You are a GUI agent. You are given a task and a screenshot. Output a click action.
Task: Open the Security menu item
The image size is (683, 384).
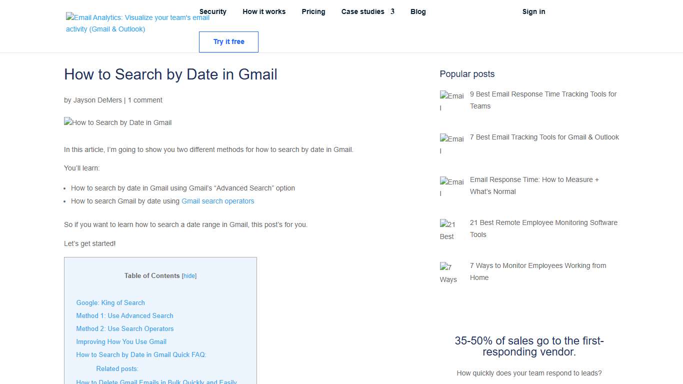pyautogui.click(x=213, y=11)
